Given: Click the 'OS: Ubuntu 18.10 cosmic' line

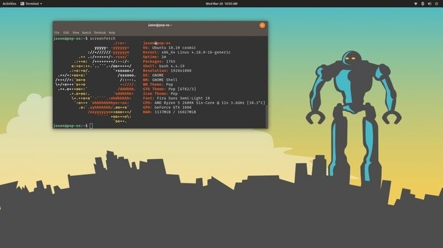Looking at the screenshot, I should coord(169,48).
